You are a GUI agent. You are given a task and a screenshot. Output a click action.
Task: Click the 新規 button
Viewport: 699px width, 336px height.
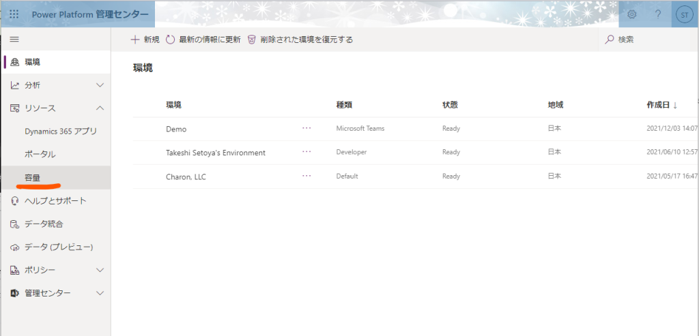(145, 40)
